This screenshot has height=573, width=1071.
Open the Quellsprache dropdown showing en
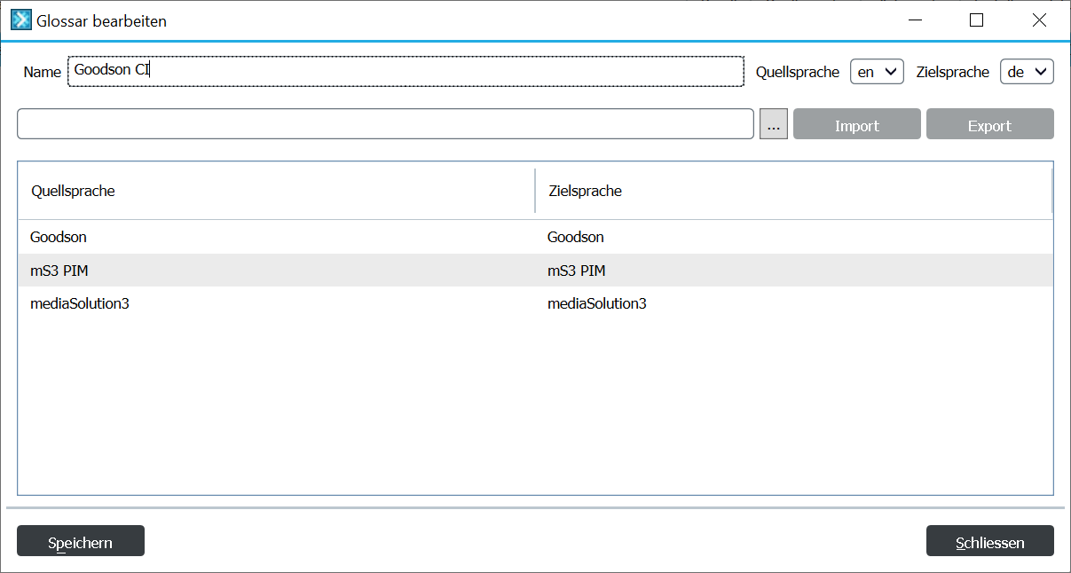click(x=876, y=72)
